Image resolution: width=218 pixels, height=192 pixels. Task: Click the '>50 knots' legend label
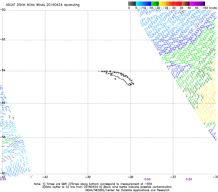[209, 8]
